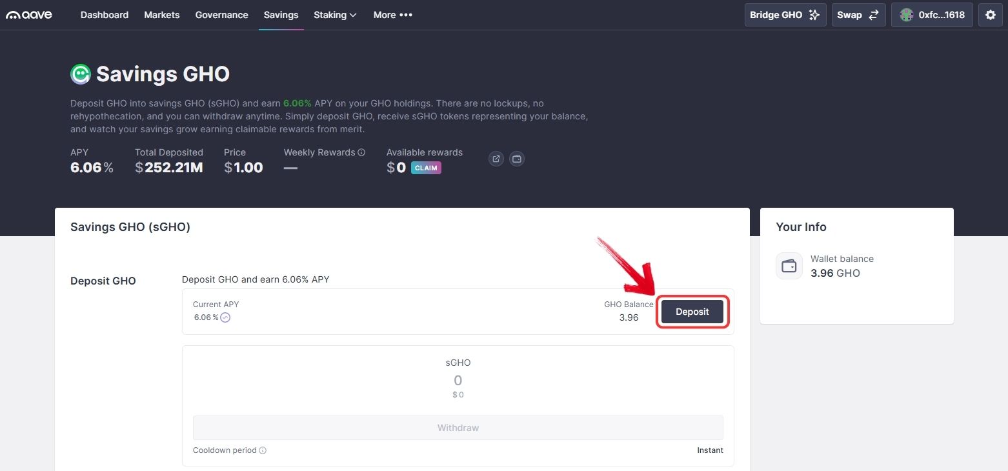The height and width of the screenshot is (471, 1008).
Task: Click the Weekly Rewards info icon
Action: click(361, 153)
